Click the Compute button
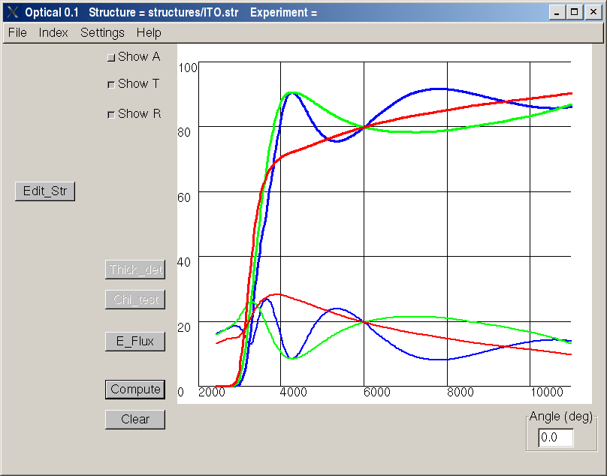Viewport: 607px width, 476px height. click(135, 390)
